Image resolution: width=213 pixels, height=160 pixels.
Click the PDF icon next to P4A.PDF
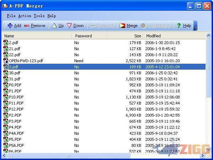6,133
